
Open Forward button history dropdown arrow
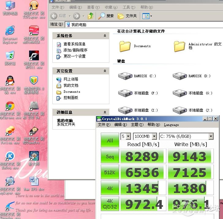coord(84,16)
